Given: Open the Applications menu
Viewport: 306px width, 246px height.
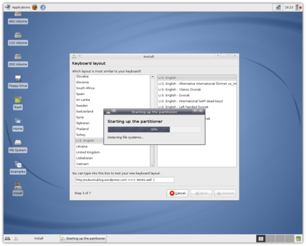Looking at the screenshot, I should point(17,7).
